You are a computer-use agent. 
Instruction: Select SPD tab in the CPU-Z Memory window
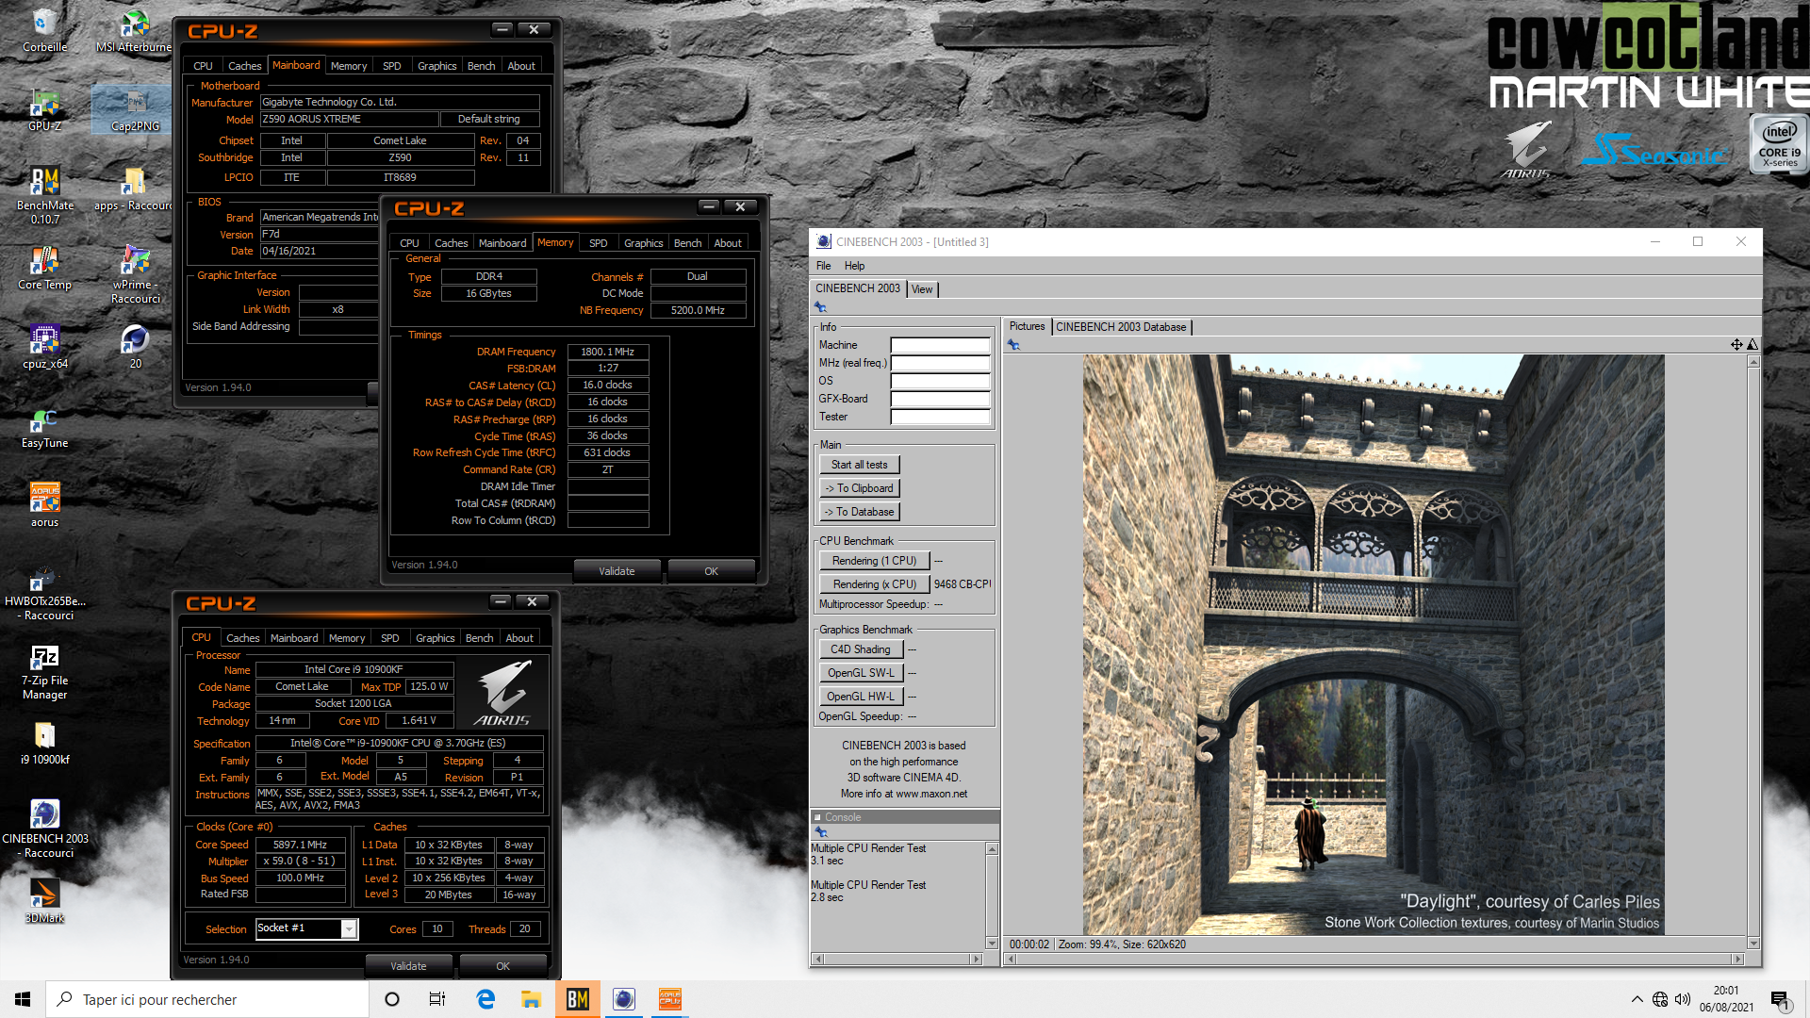[598, 243]
